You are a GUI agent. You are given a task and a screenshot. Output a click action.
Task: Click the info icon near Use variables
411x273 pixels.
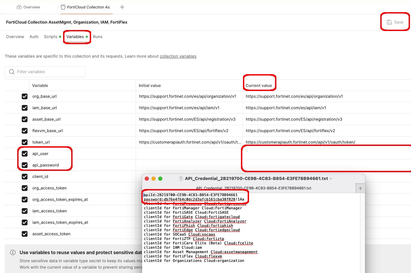(x=13, y=252)
